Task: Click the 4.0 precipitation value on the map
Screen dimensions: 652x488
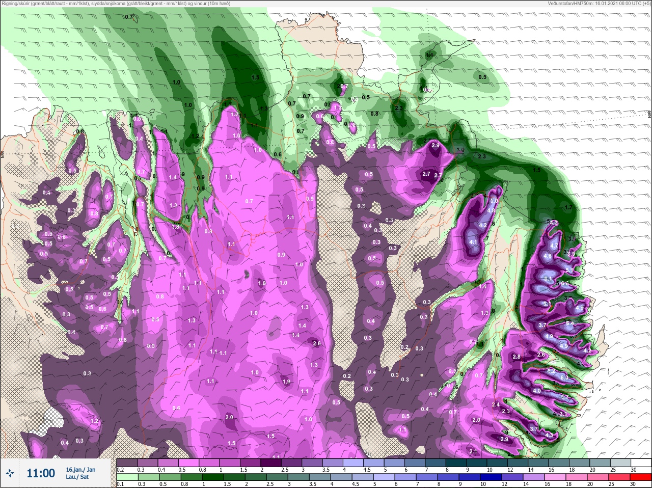Action: (536, 391)
